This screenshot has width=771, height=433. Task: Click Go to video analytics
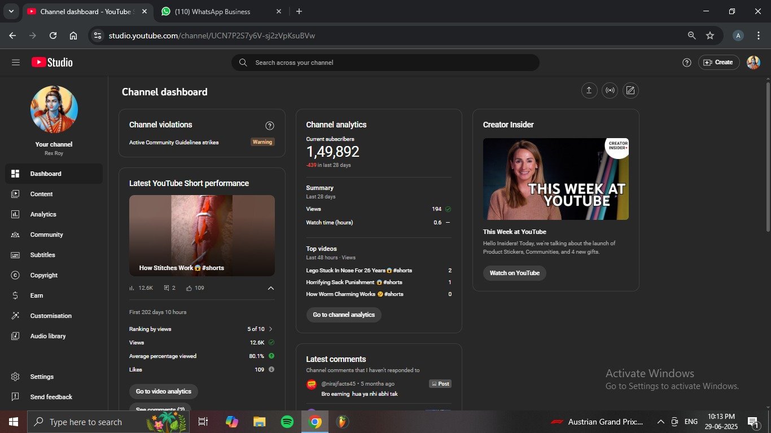click(x=164, y=391)
